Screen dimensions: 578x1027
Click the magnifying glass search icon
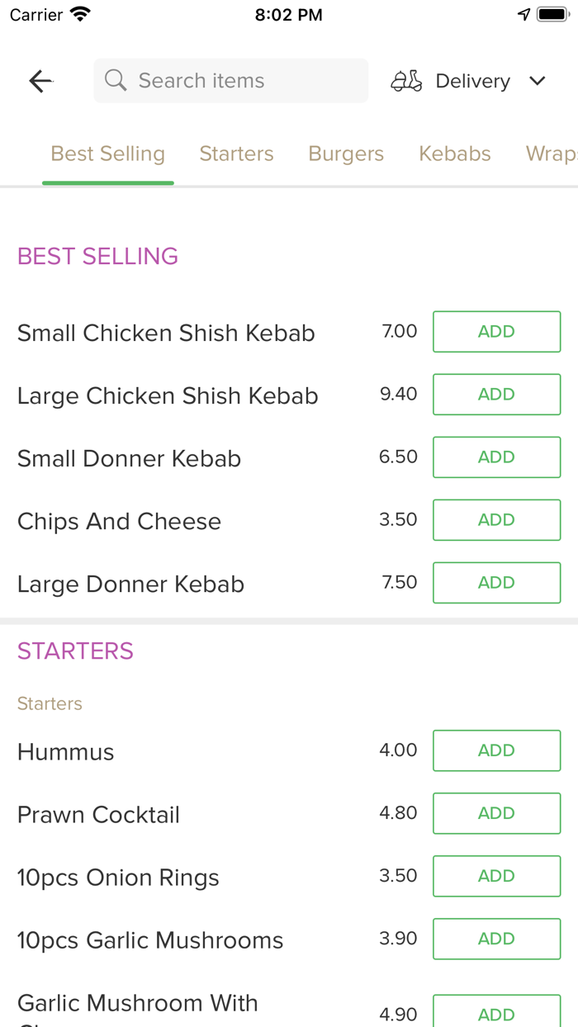point(116,81)
